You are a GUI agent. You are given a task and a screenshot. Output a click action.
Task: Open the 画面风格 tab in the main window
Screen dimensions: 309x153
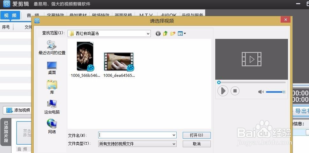(123, 15)
